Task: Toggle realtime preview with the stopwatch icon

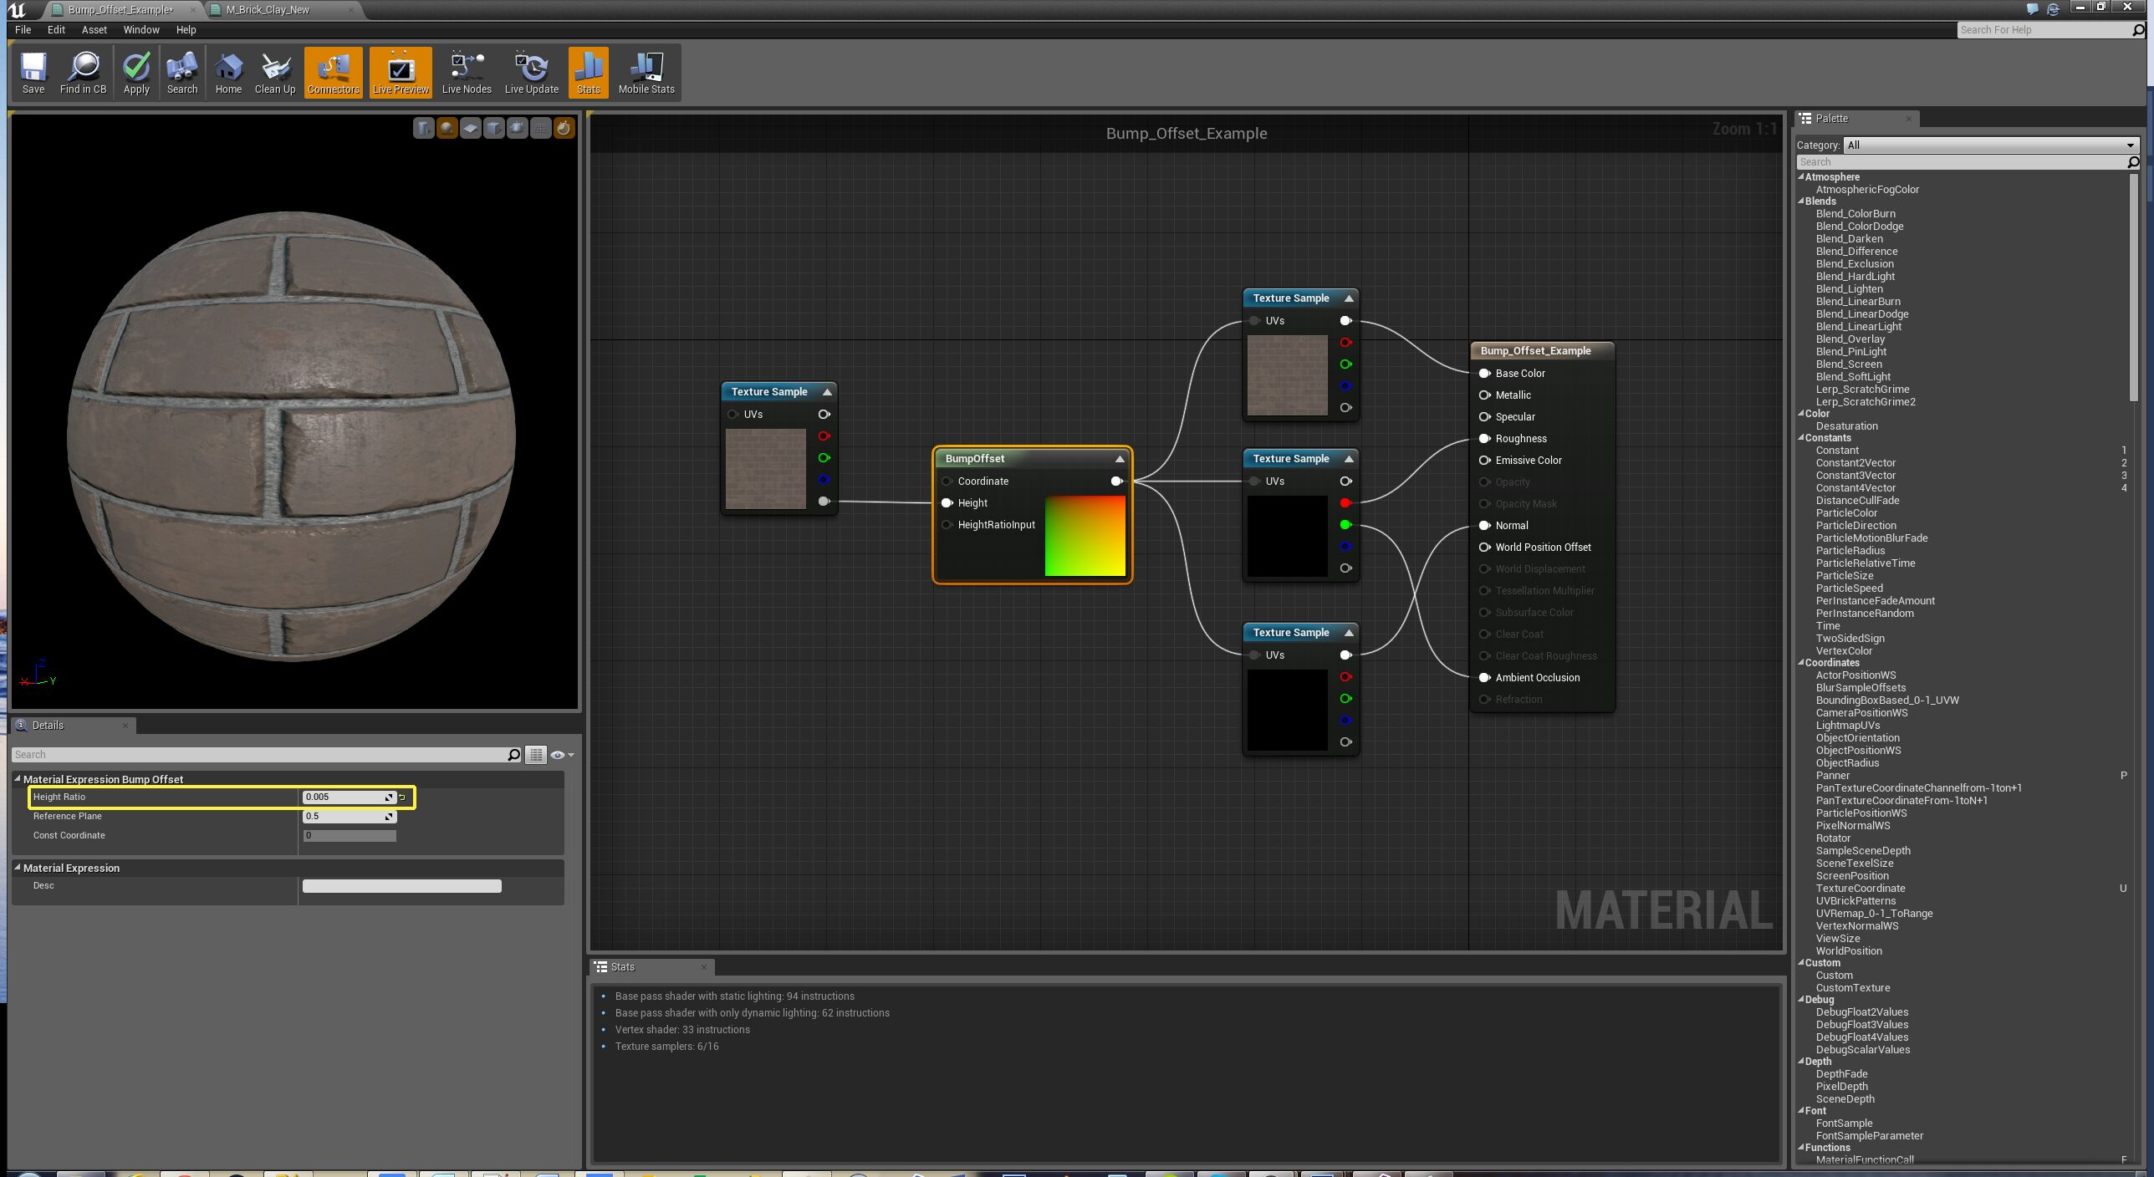Action: point(565,129)
